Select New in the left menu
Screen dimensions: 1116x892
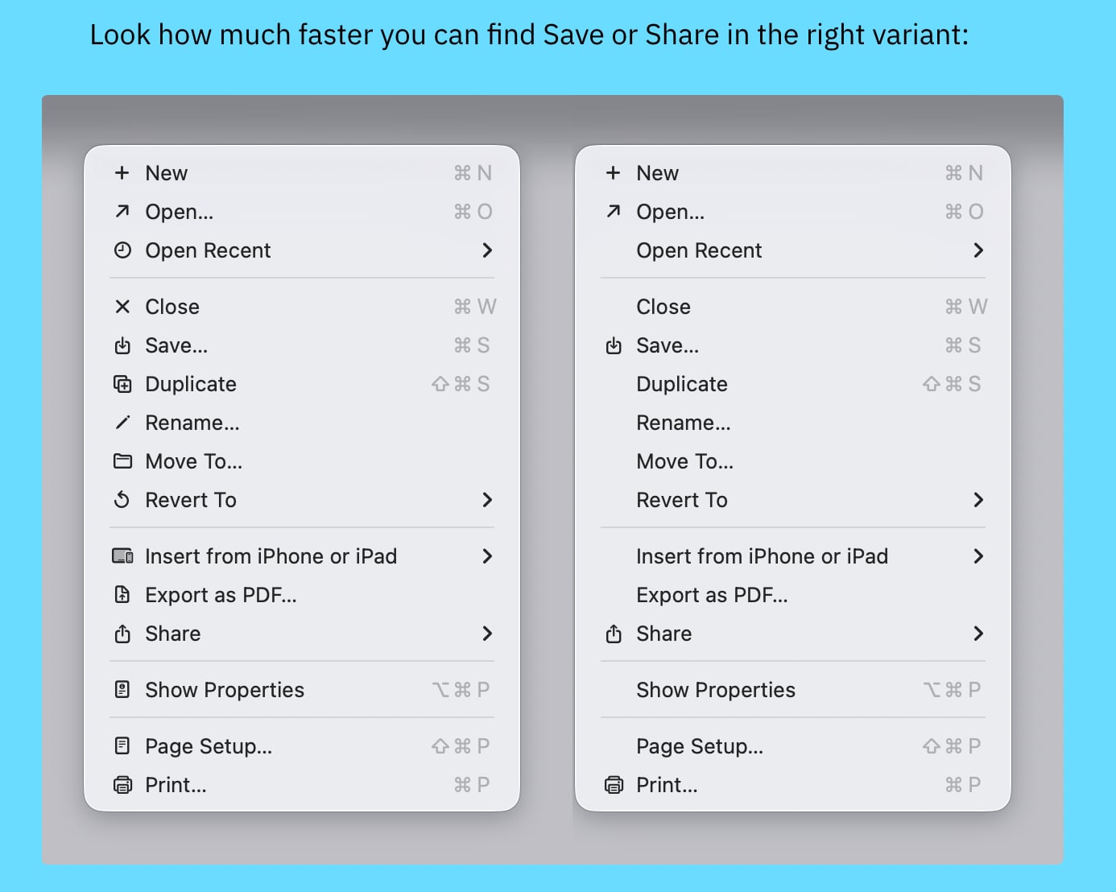click(x=166, y=173)
